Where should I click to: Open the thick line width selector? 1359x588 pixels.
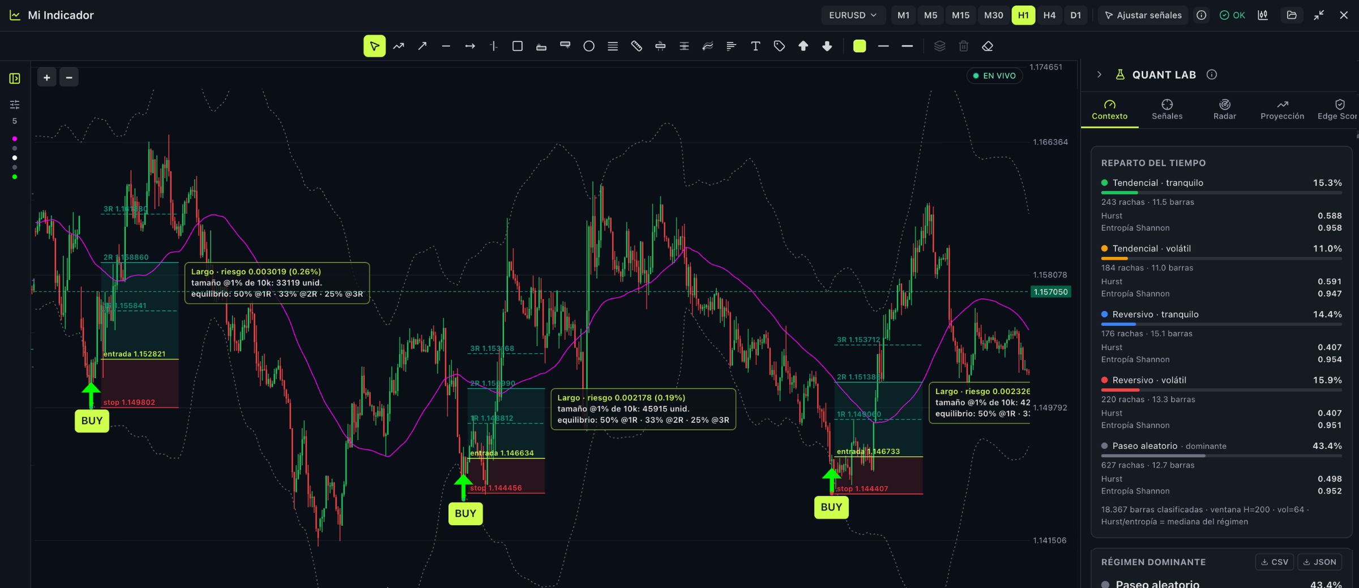907,46
